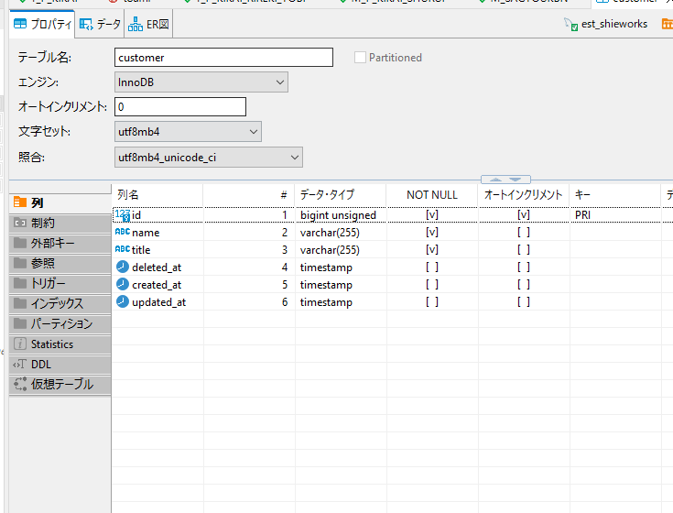Toggle auto increment for name column

coord(523,233)
